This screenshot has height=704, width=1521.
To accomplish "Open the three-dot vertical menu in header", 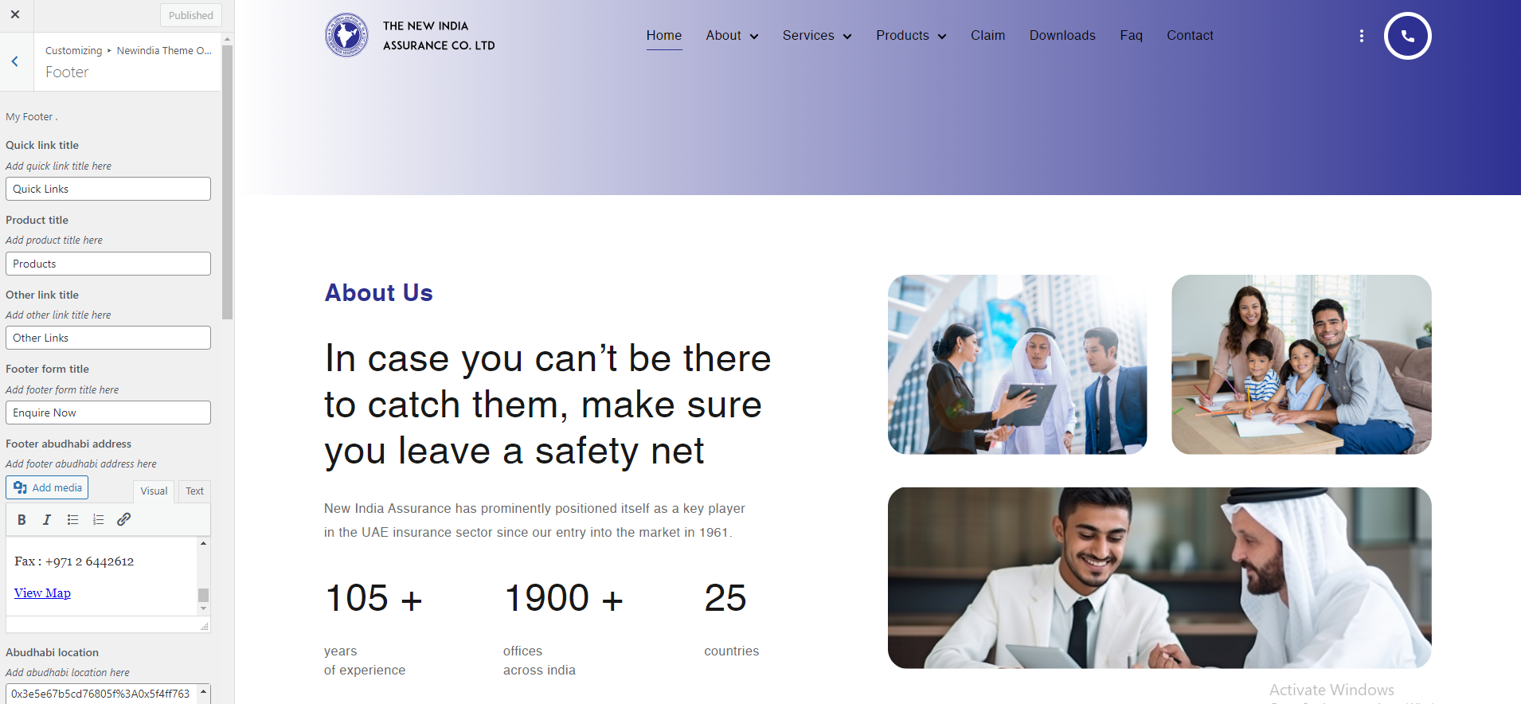I will [1362, 36].
